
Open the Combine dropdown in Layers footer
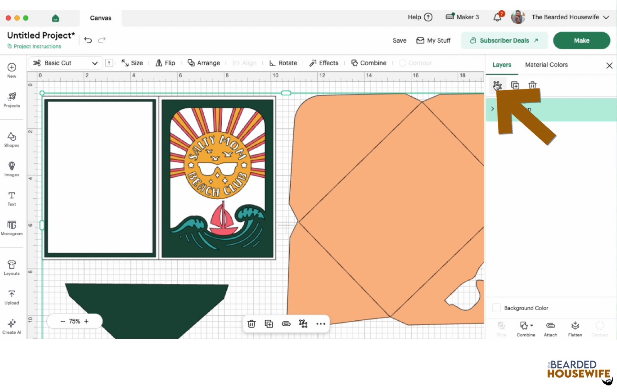526,330
